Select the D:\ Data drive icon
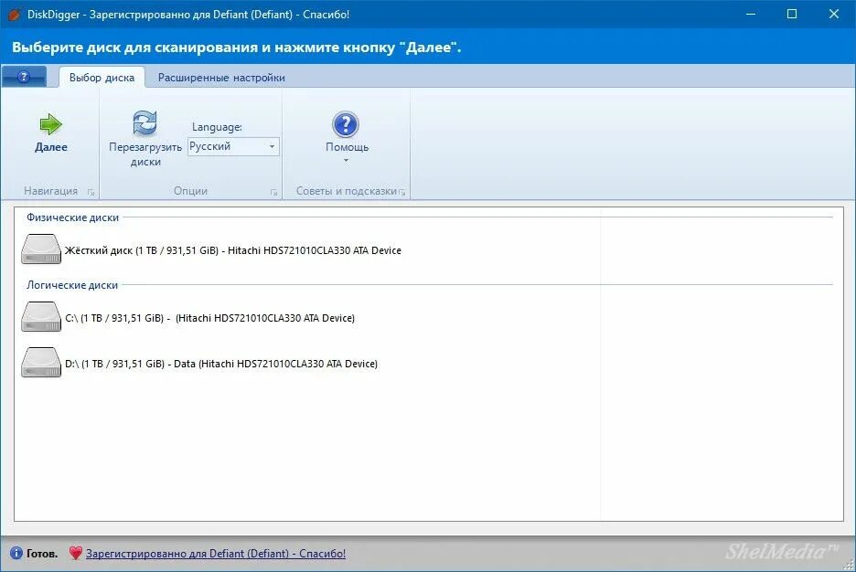The width and height of the screenshot is (856, 572). [41, 363]
